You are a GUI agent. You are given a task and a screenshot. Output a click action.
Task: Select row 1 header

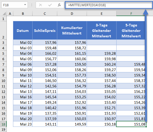tap(3, 19)
